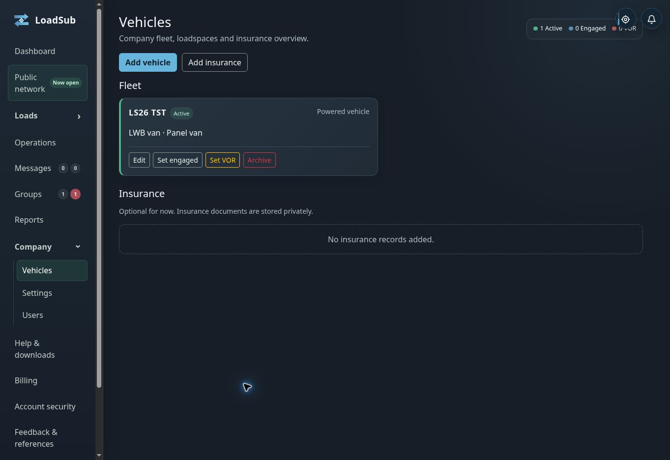Click the LS26 TST registration text

(147, 113)
